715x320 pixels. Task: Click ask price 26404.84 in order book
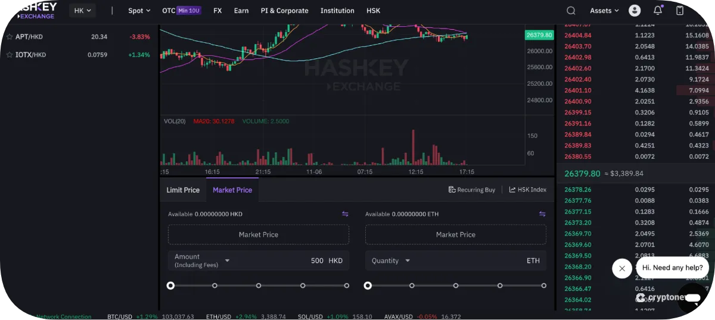coord(578,35)
